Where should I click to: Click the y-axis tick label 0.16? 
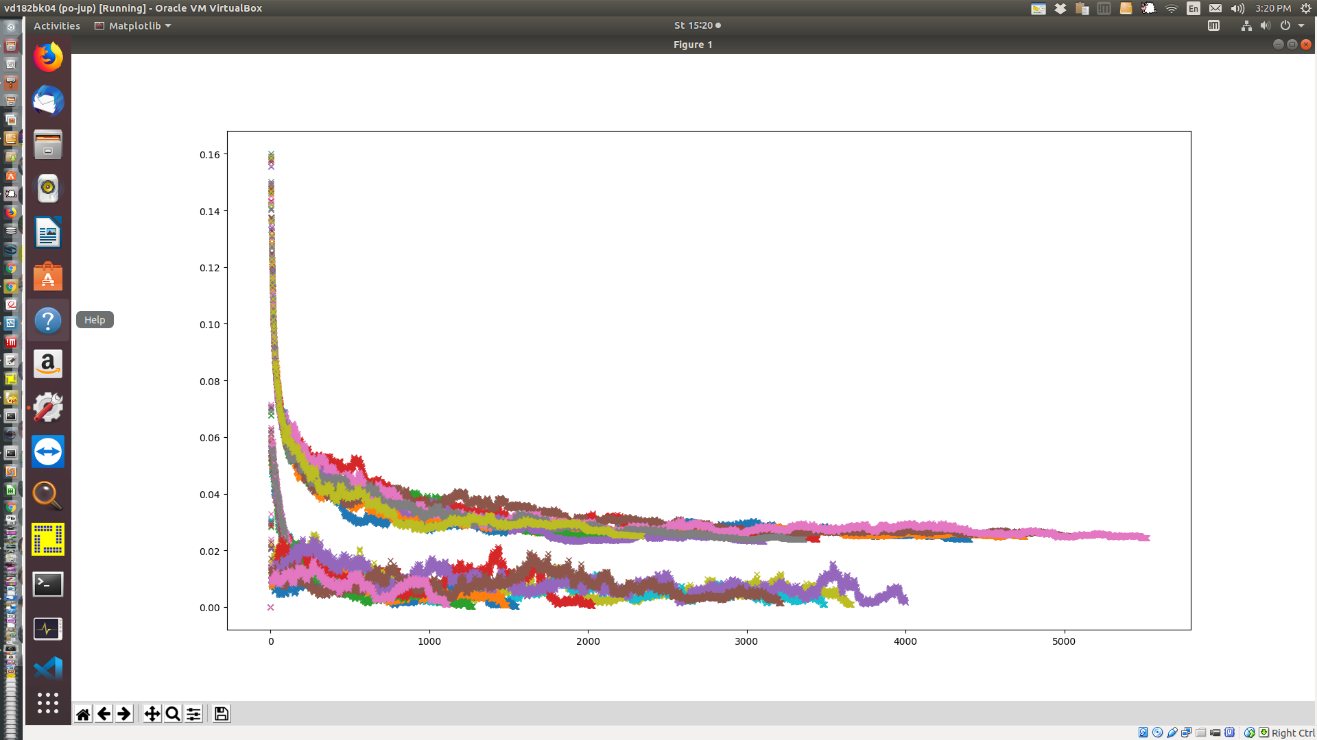tap(210, 155)
